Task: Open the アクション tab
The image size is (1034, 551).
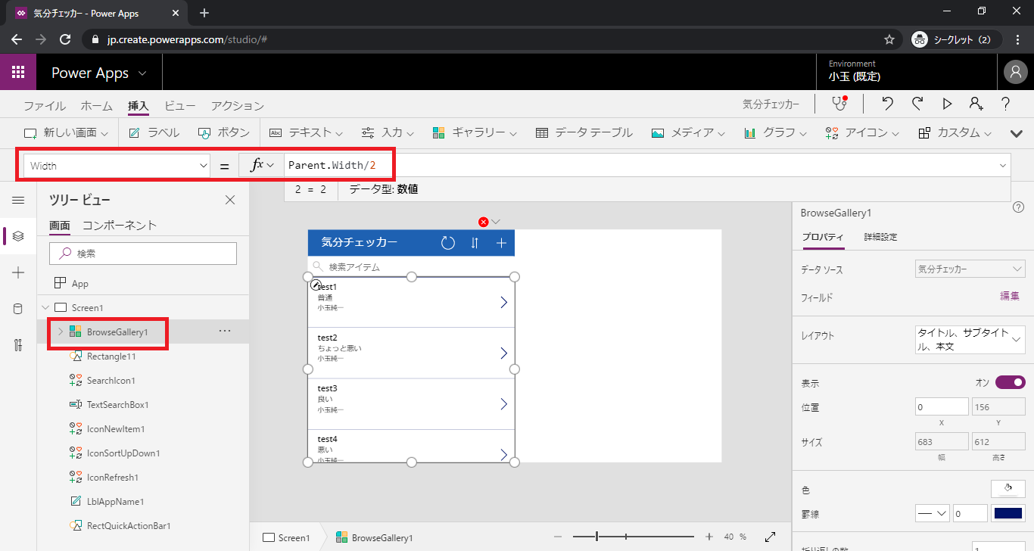Action: point(238,106)
